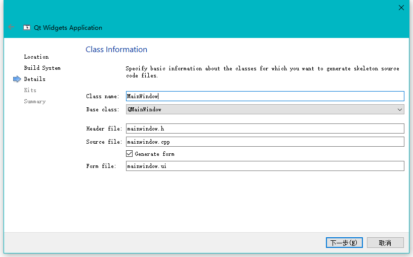Screen dimensions: 413x257
Task: Focus the Class name input field
Action: (x=265, y=96)
